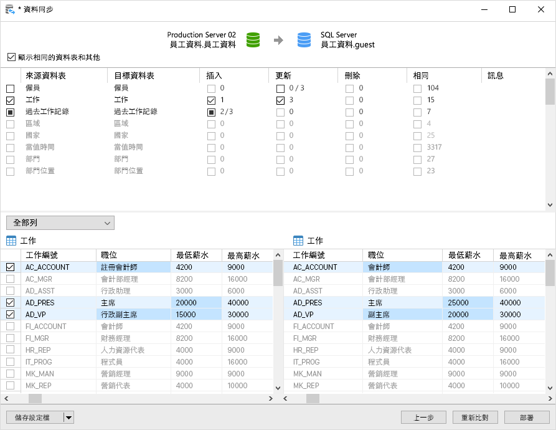Screen dimensions: 556x430
Task: Check the same-records checkbox showing 3317
Action: pyautogui.click(x=417, y=148)
